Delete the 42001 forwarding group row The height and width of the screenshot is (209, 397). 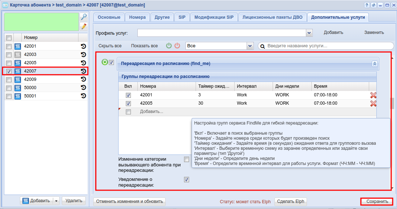373,95
